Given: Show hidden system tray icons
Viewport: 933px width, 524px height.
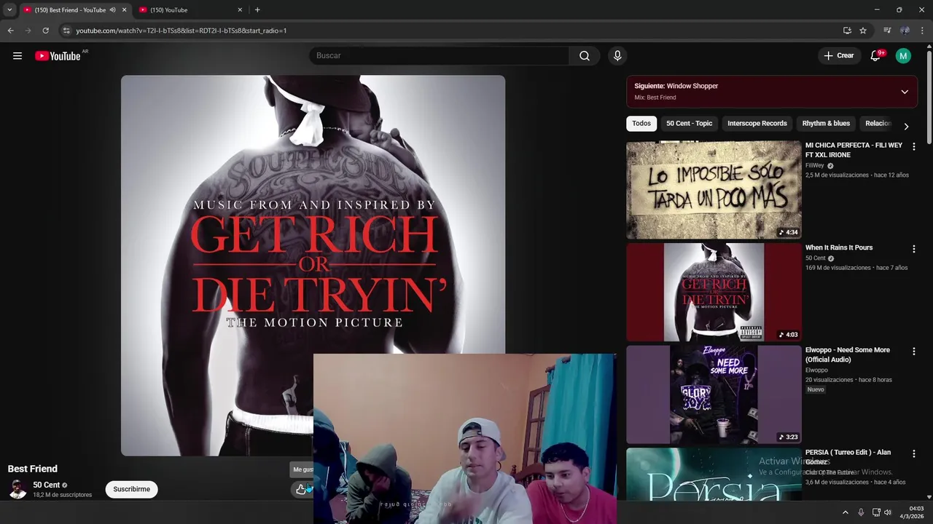Looking at the screenshot, I should click(846, 512).
